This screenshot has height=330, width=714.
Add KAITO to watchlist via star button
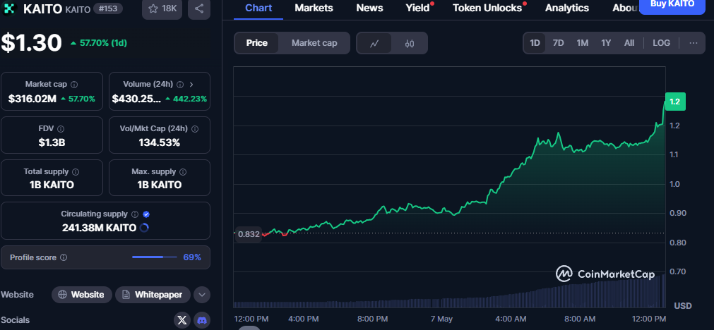[162, 8]
